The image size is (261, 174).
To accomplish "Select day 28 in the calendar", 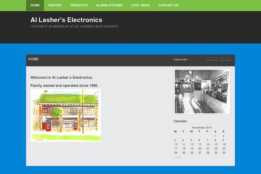I will tap(208, 153).
